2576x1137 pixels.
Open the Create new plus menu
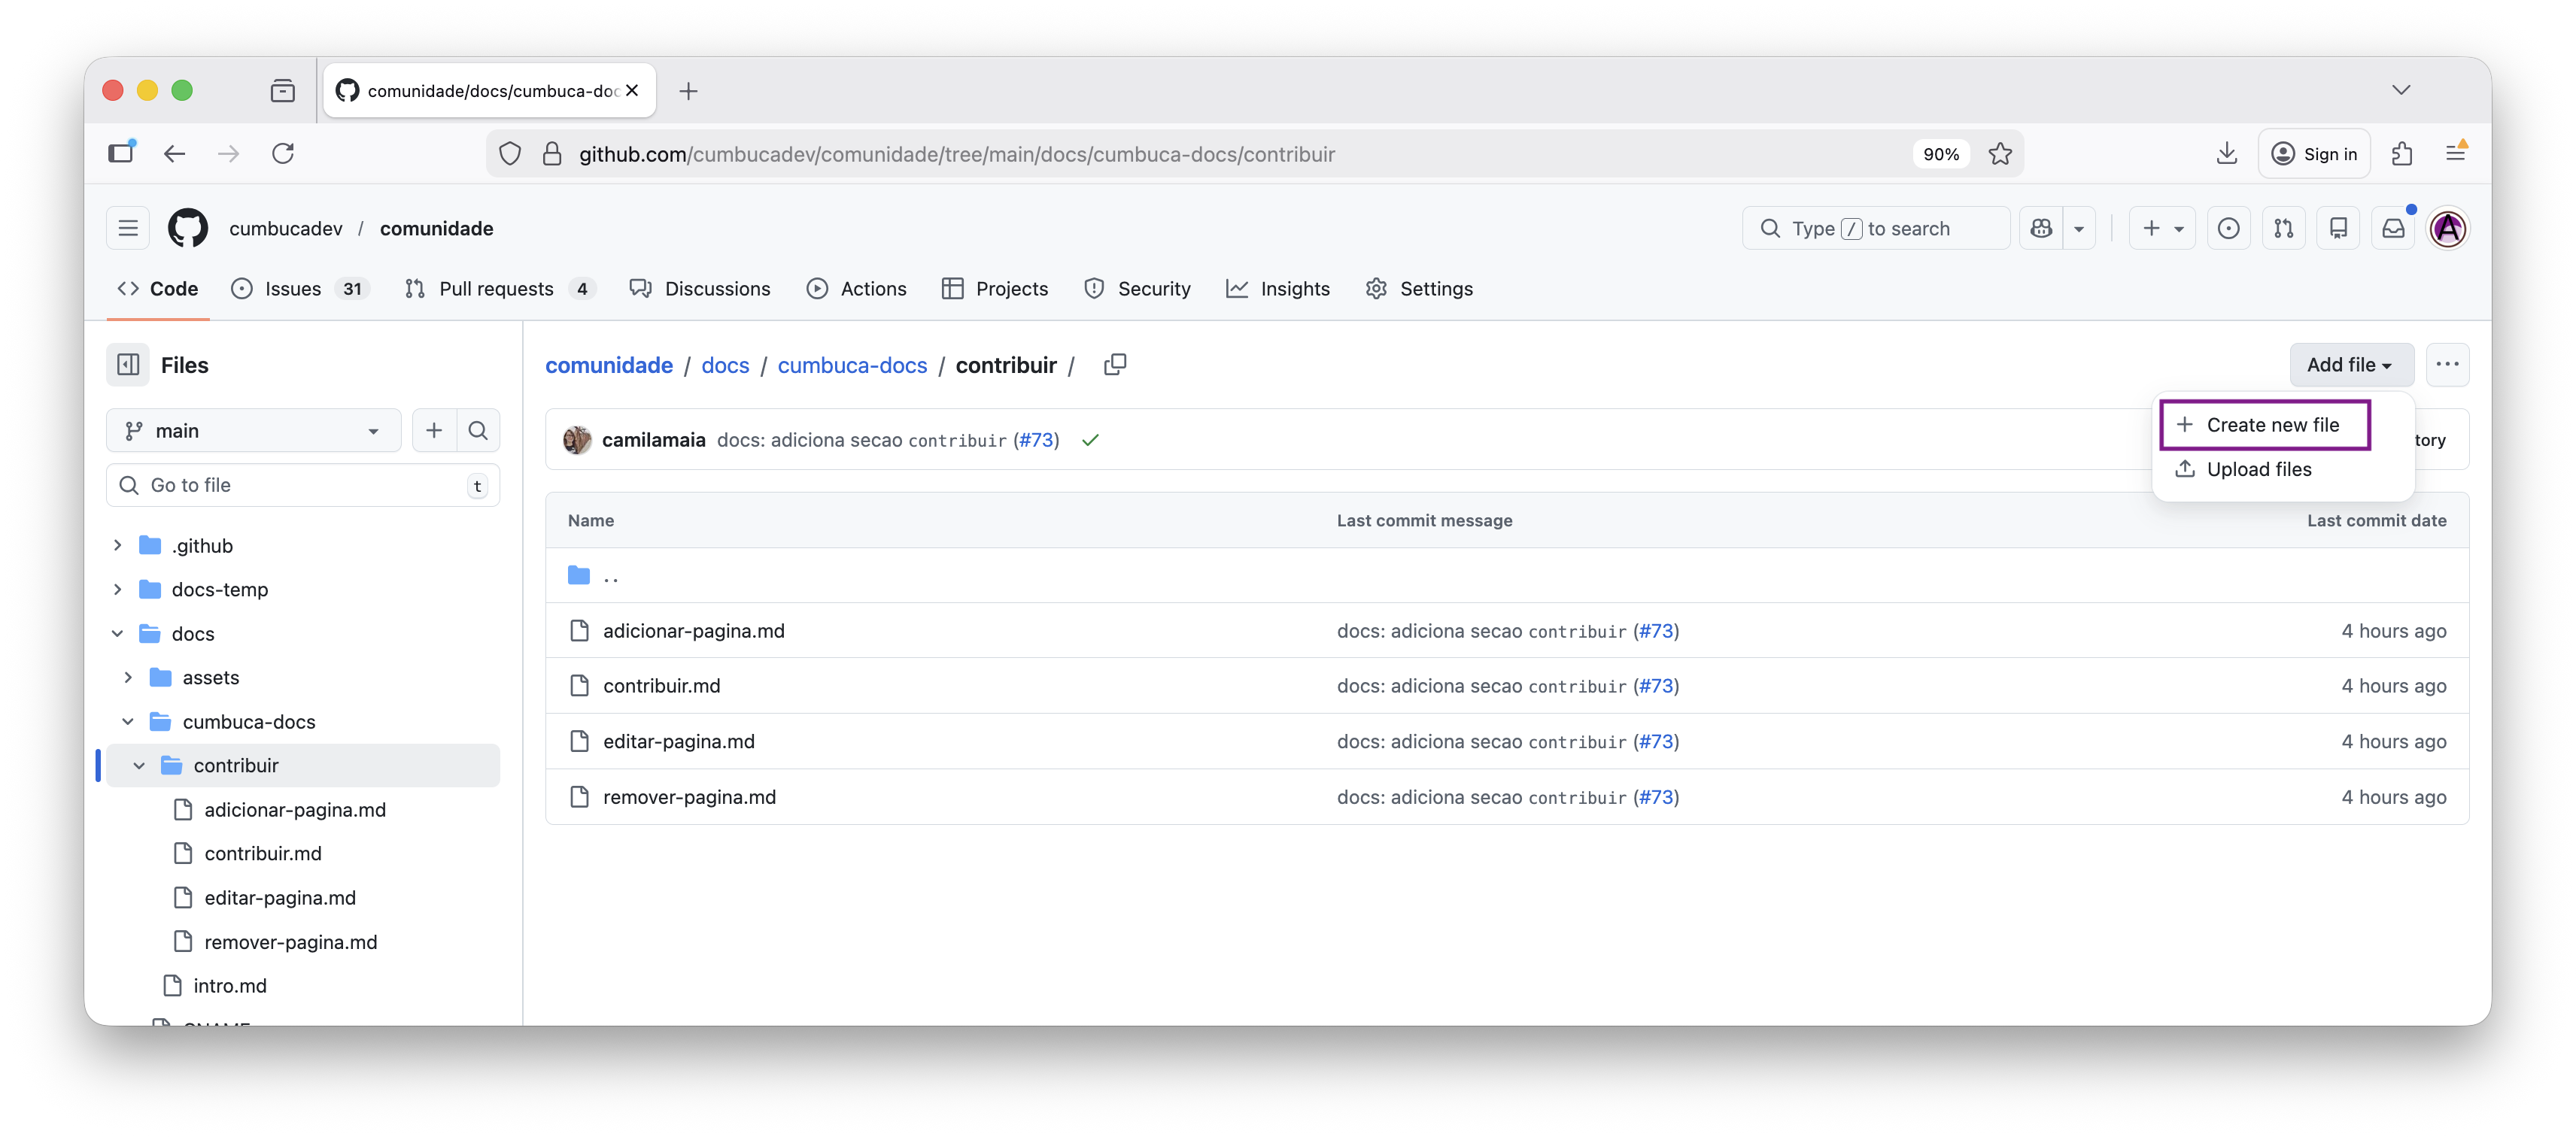point(2162,229)
